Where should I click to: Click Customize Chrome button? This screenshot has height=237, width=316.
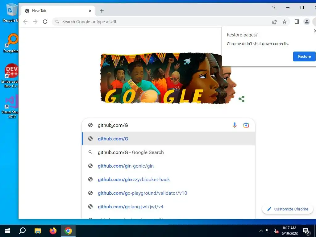[288, 209]
